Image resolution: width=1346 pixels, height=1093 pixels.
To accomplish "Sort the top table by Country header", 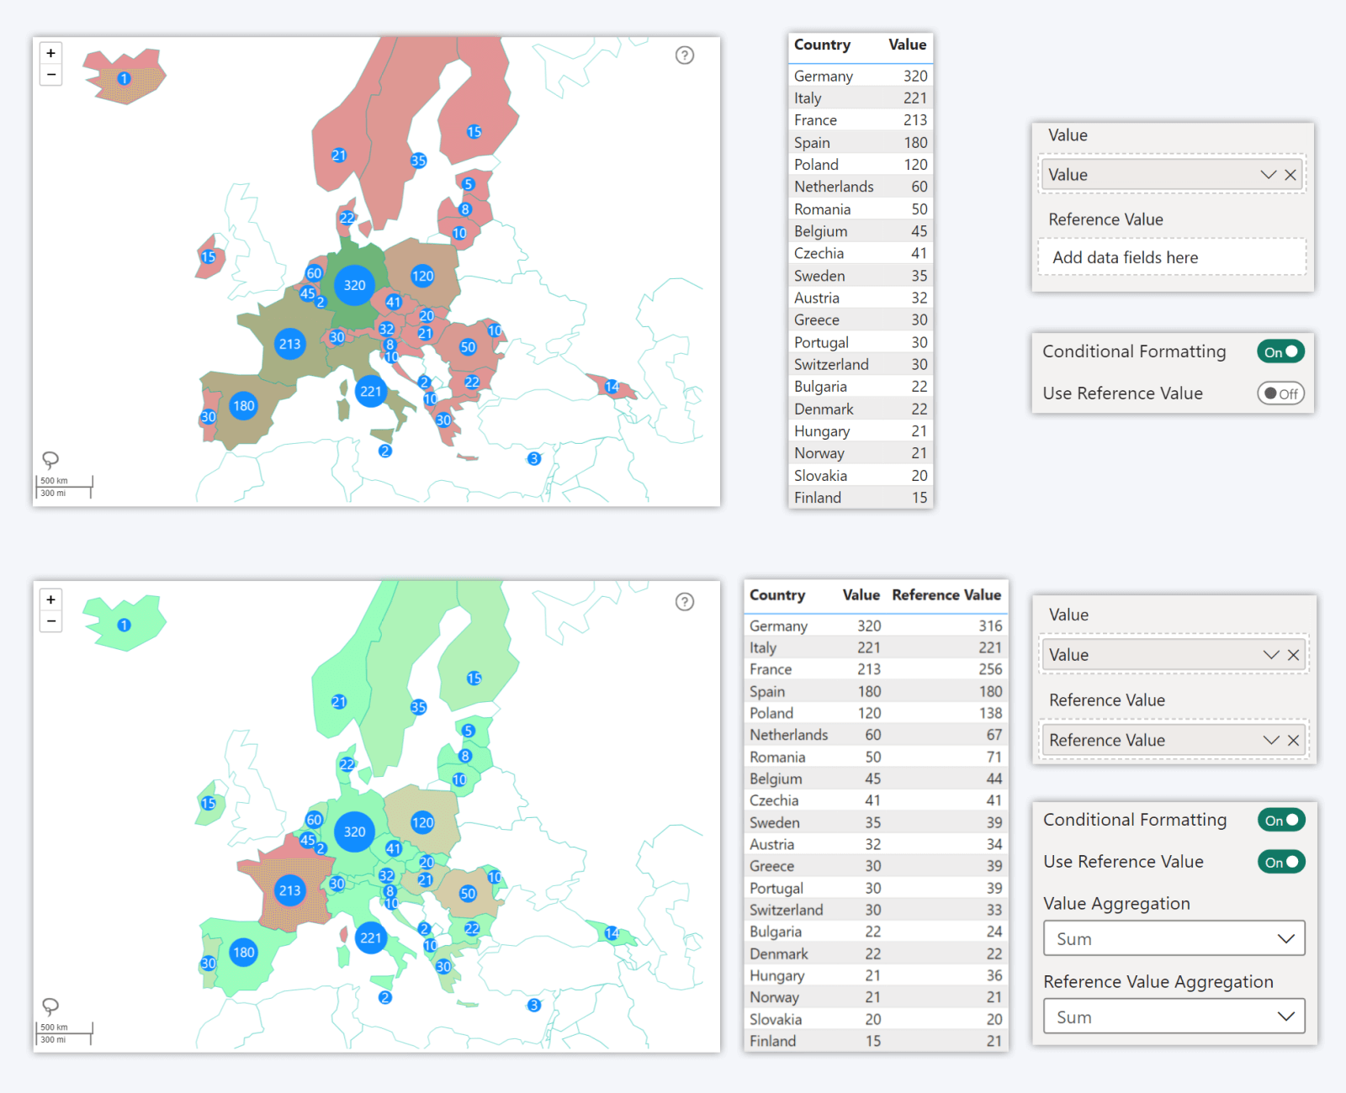I will tap(822, 45).
